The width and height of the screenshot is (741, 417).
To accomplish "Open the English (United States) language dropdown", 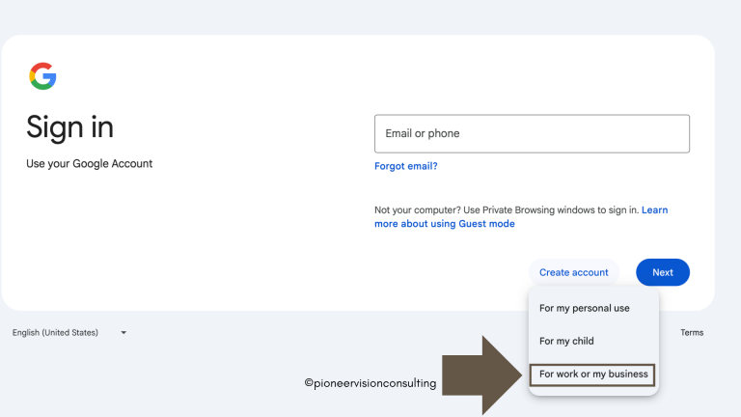I will tap(69, 332).
